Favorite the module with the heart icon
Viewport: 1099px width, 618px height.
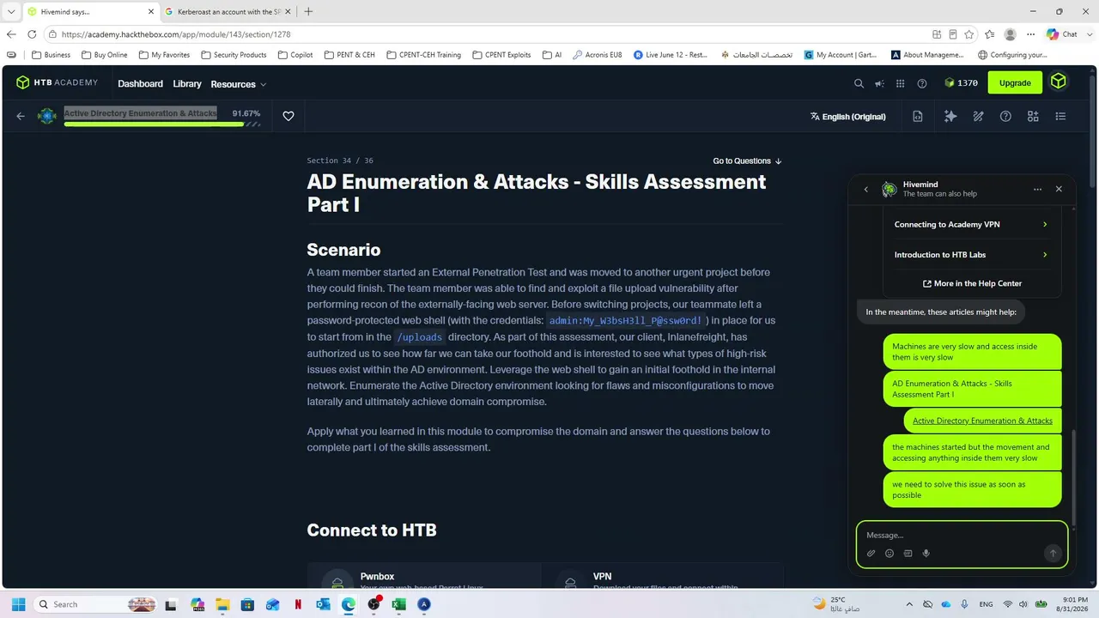tap(288, 116)
